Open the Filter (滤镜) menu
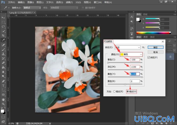The image size is (177, 125). (x=69, y=2)
